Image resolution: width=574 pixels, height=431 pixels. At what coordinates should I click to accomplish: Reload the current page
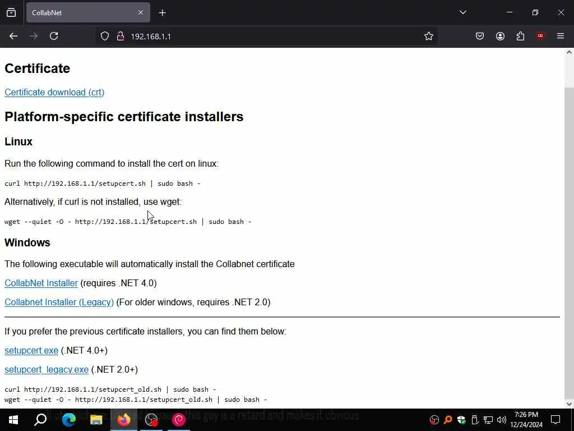tap(54, 36)
